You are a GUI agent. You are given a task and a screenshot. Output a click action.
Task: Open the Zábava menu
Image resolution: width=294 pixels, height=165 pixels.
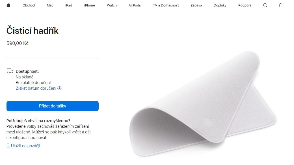pyautogui.click(x=196, y=5)
